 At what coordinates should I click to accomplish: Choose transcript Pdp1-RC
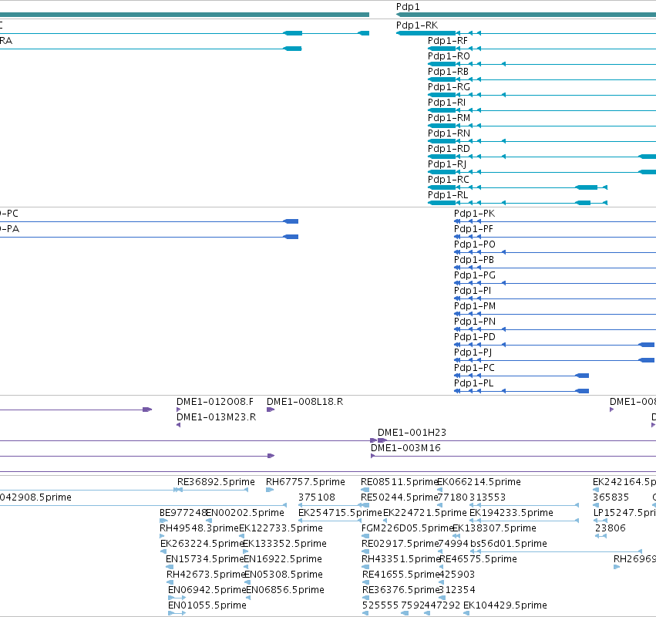(x=448, y=180)
